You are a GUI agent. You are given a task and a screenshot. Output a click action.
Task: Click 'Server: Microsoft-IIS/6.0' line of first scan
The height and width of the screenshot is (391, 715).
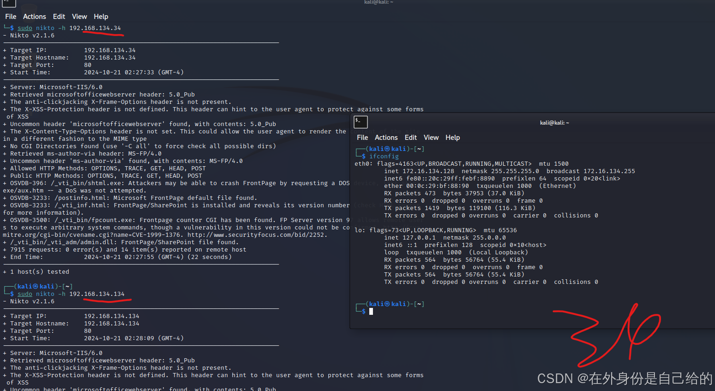coord(53,87)
